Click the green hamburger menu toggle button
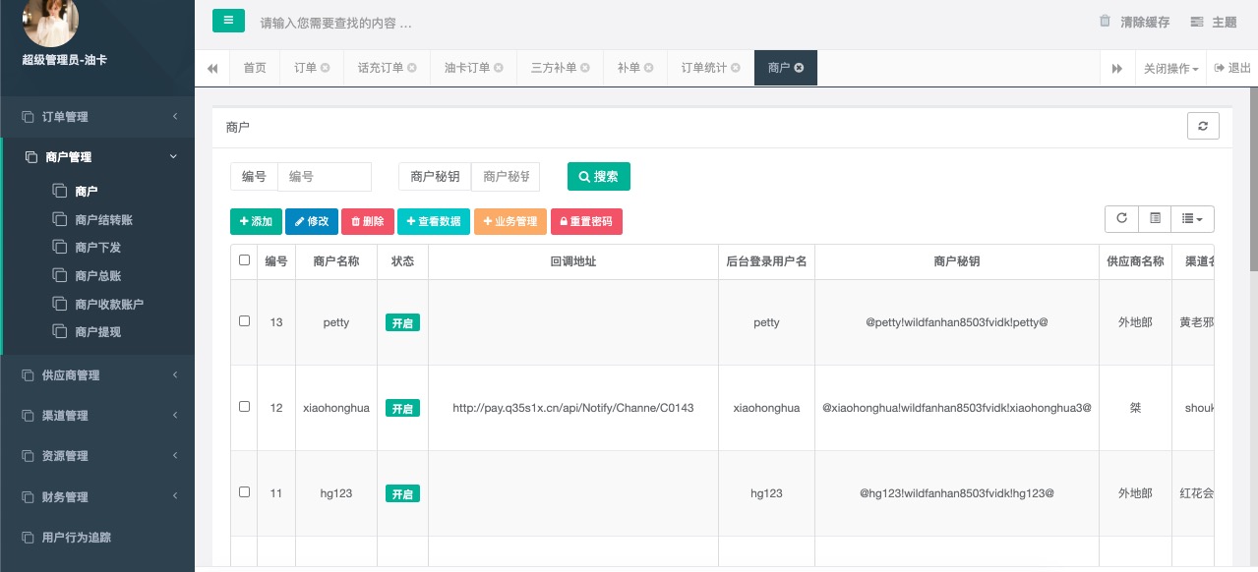 pyautogui.click(x=228, y=21)
